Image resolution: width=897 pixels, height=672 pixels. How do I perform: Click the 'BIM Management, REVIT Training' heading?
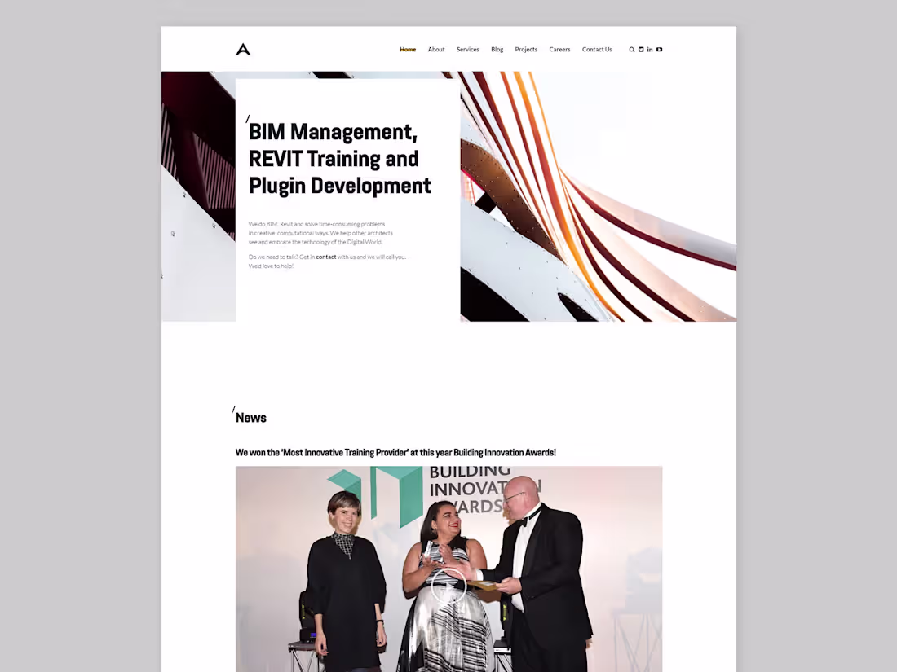340,159
